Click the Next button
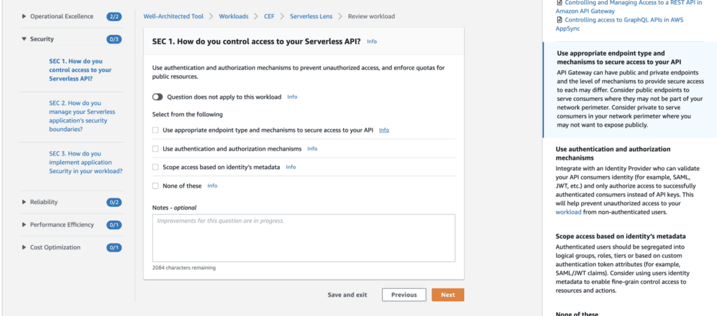 point(447,295)
